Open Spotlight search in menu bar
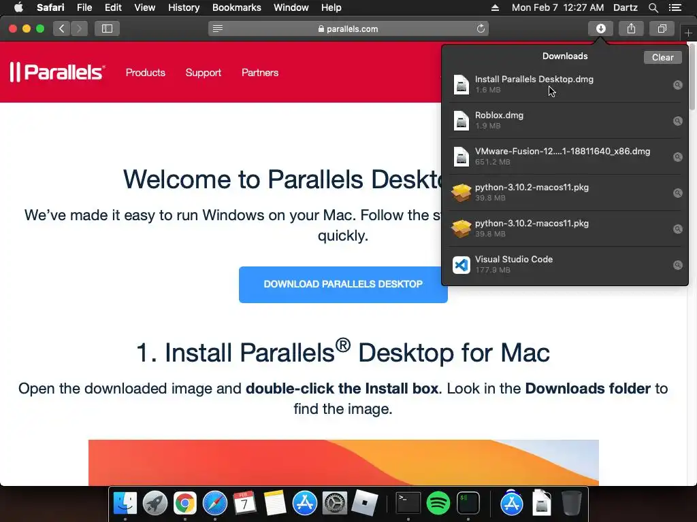 653,7
